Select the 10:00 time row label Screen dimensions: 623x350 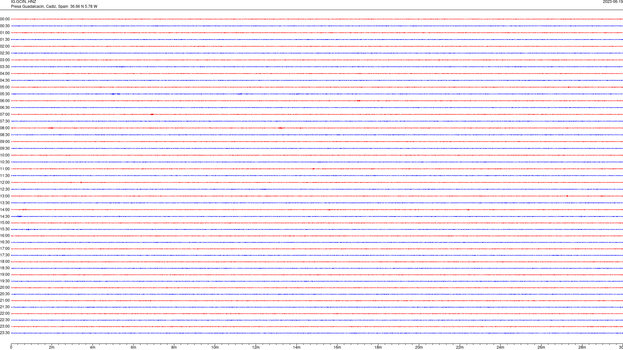pyautogui.click(x=5, y=155)
